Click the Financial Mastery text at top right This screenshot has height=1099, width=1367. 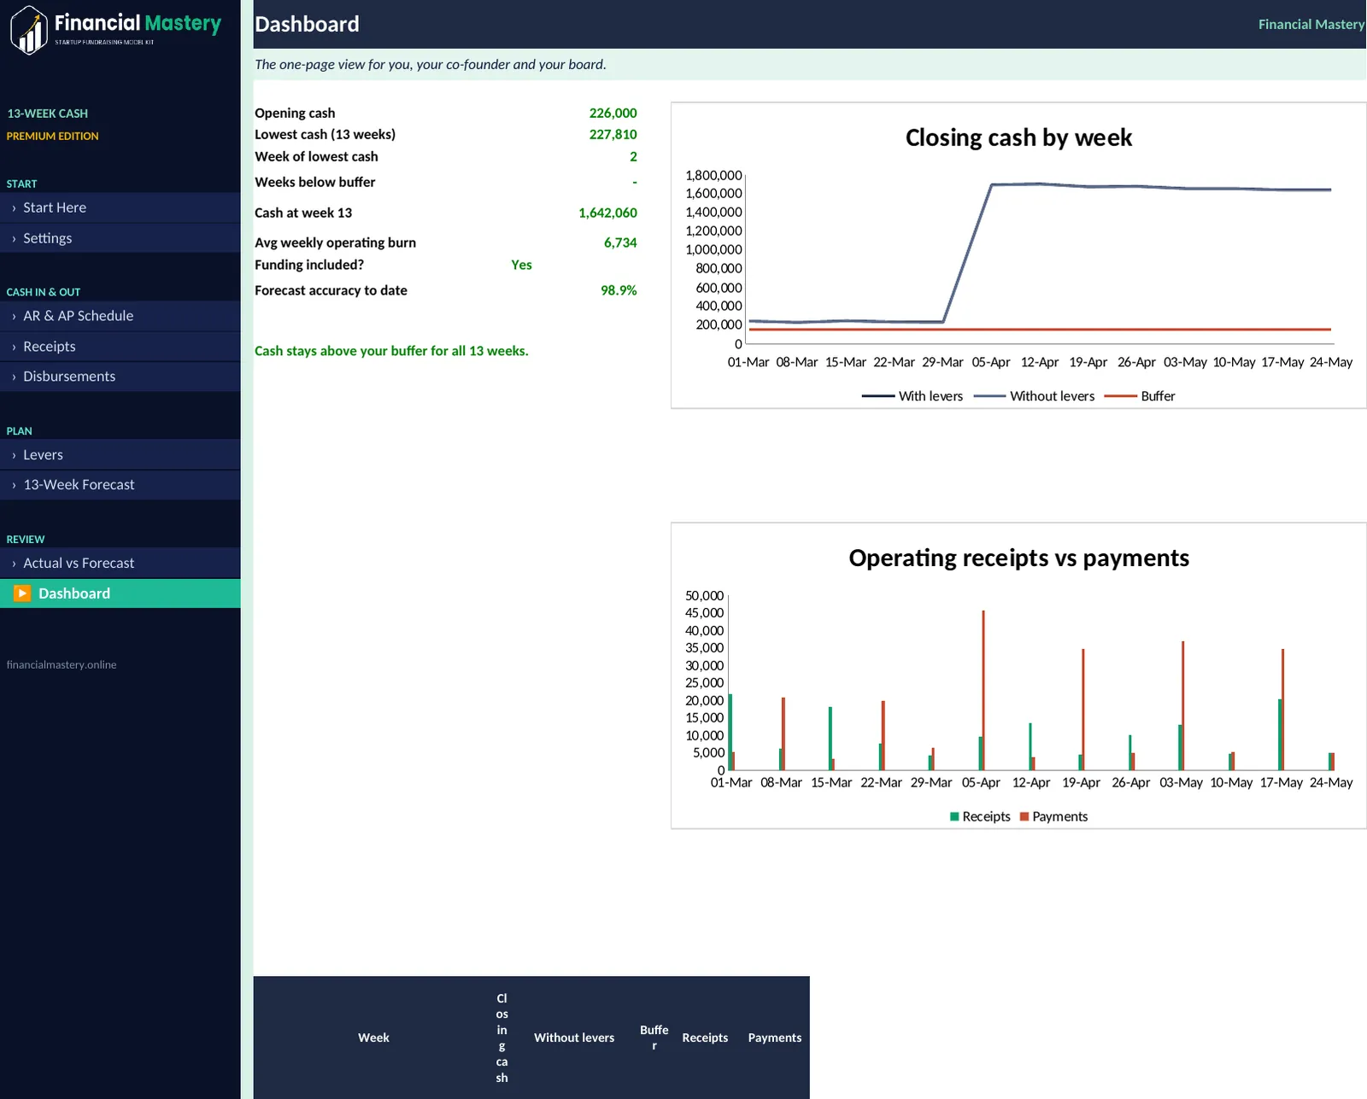click(1311, 24)
